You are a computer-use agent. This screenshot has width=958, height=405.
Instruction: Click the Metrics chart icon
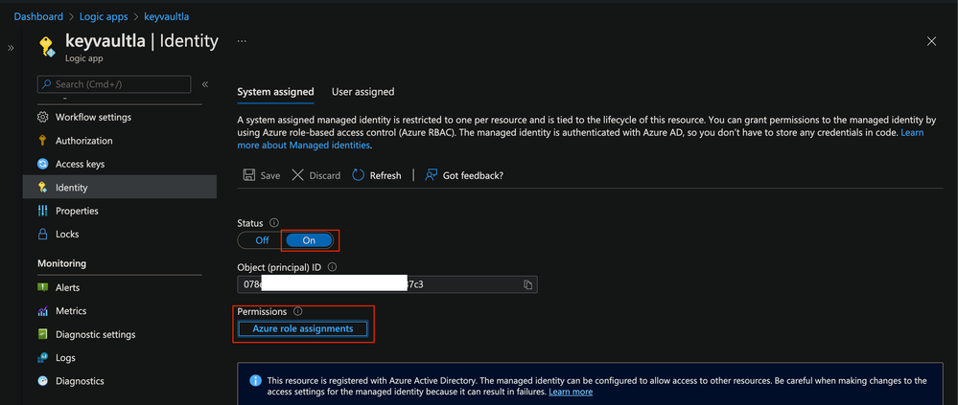pyautogui.click(x=43, y=311)
